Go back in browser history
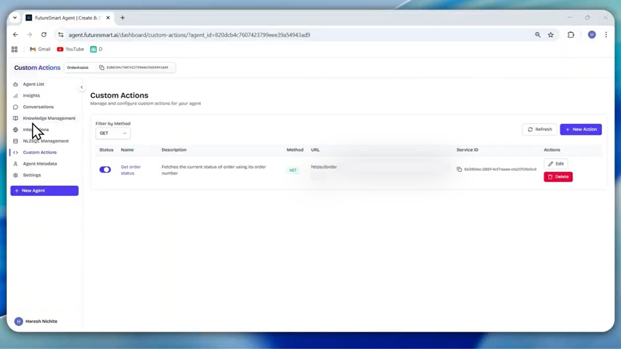This screenshot has width=621, height=349. pos(15,35)
